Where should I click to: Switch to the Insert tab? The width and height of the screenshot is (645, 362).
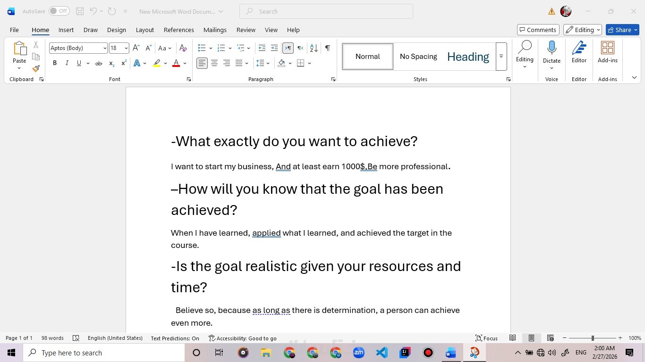point(66,30)
